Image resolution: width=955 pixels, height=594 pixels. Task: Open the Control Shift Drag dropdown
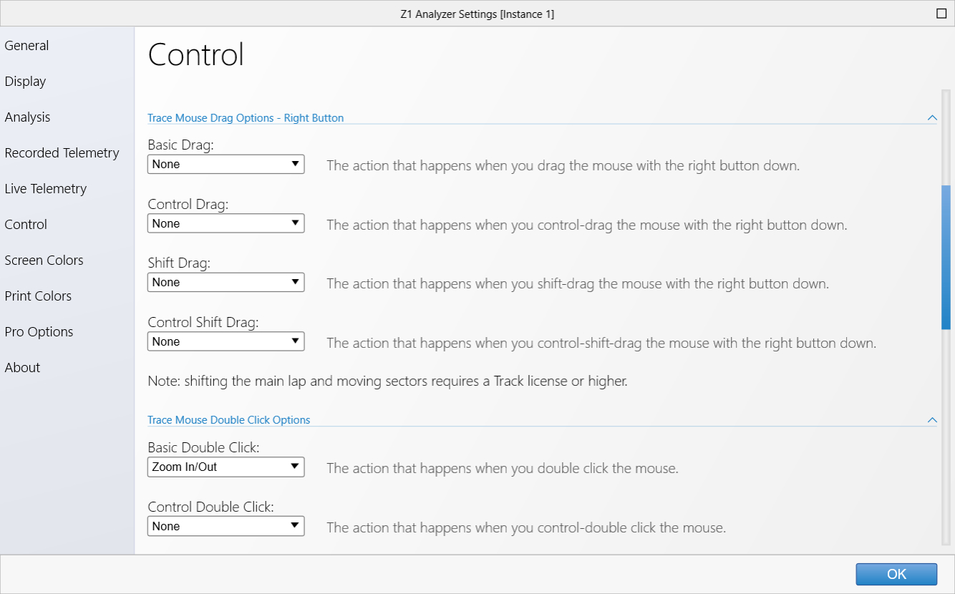pos(226,341)
